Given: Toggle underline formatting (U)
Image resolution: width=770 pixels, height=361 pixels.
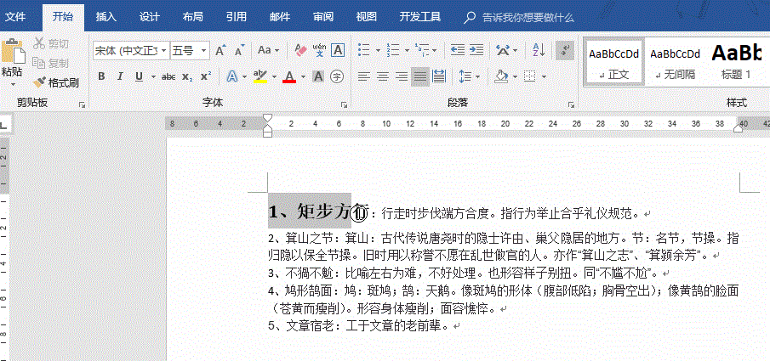Looking at the screenshot, I should [139, 76].
